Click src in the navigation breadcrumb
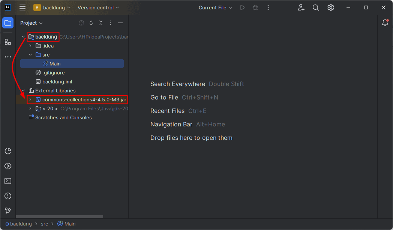 click(45, 224)
